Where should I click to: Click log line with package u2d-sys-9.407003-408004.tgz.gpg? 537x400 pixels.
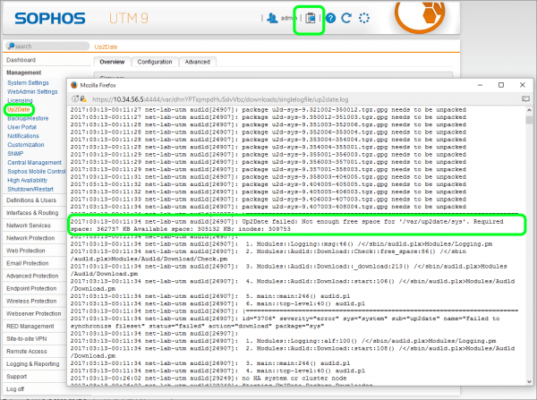[268, 207]
